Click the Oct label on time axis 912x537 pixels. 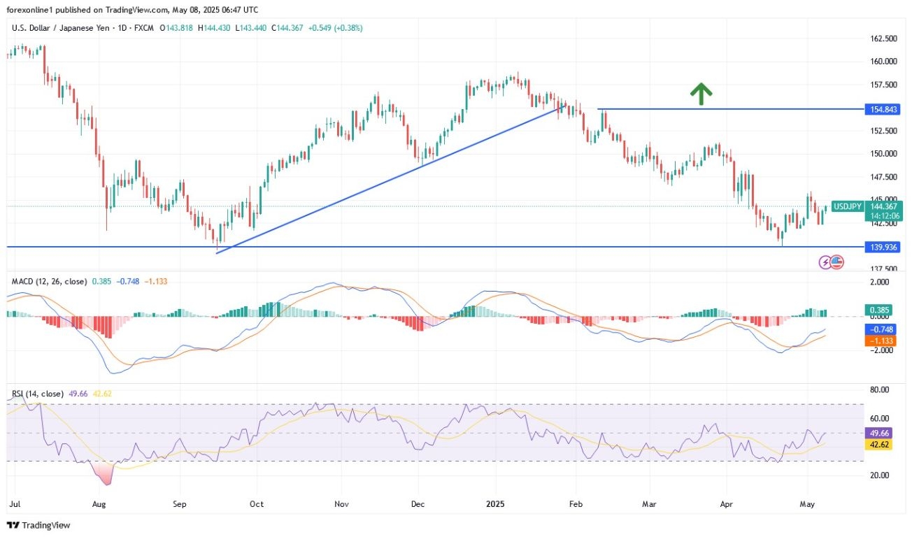coord(256,502)
